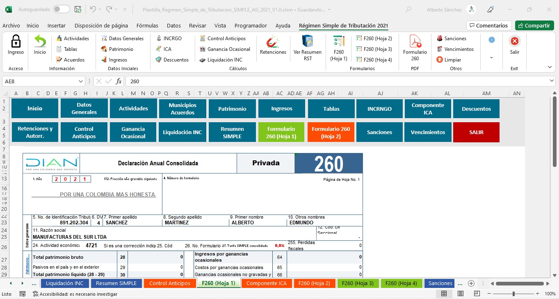Open Sanciones in the ribbon
Viewport: 559px width, 299px height.
click(x=451, y=39)
